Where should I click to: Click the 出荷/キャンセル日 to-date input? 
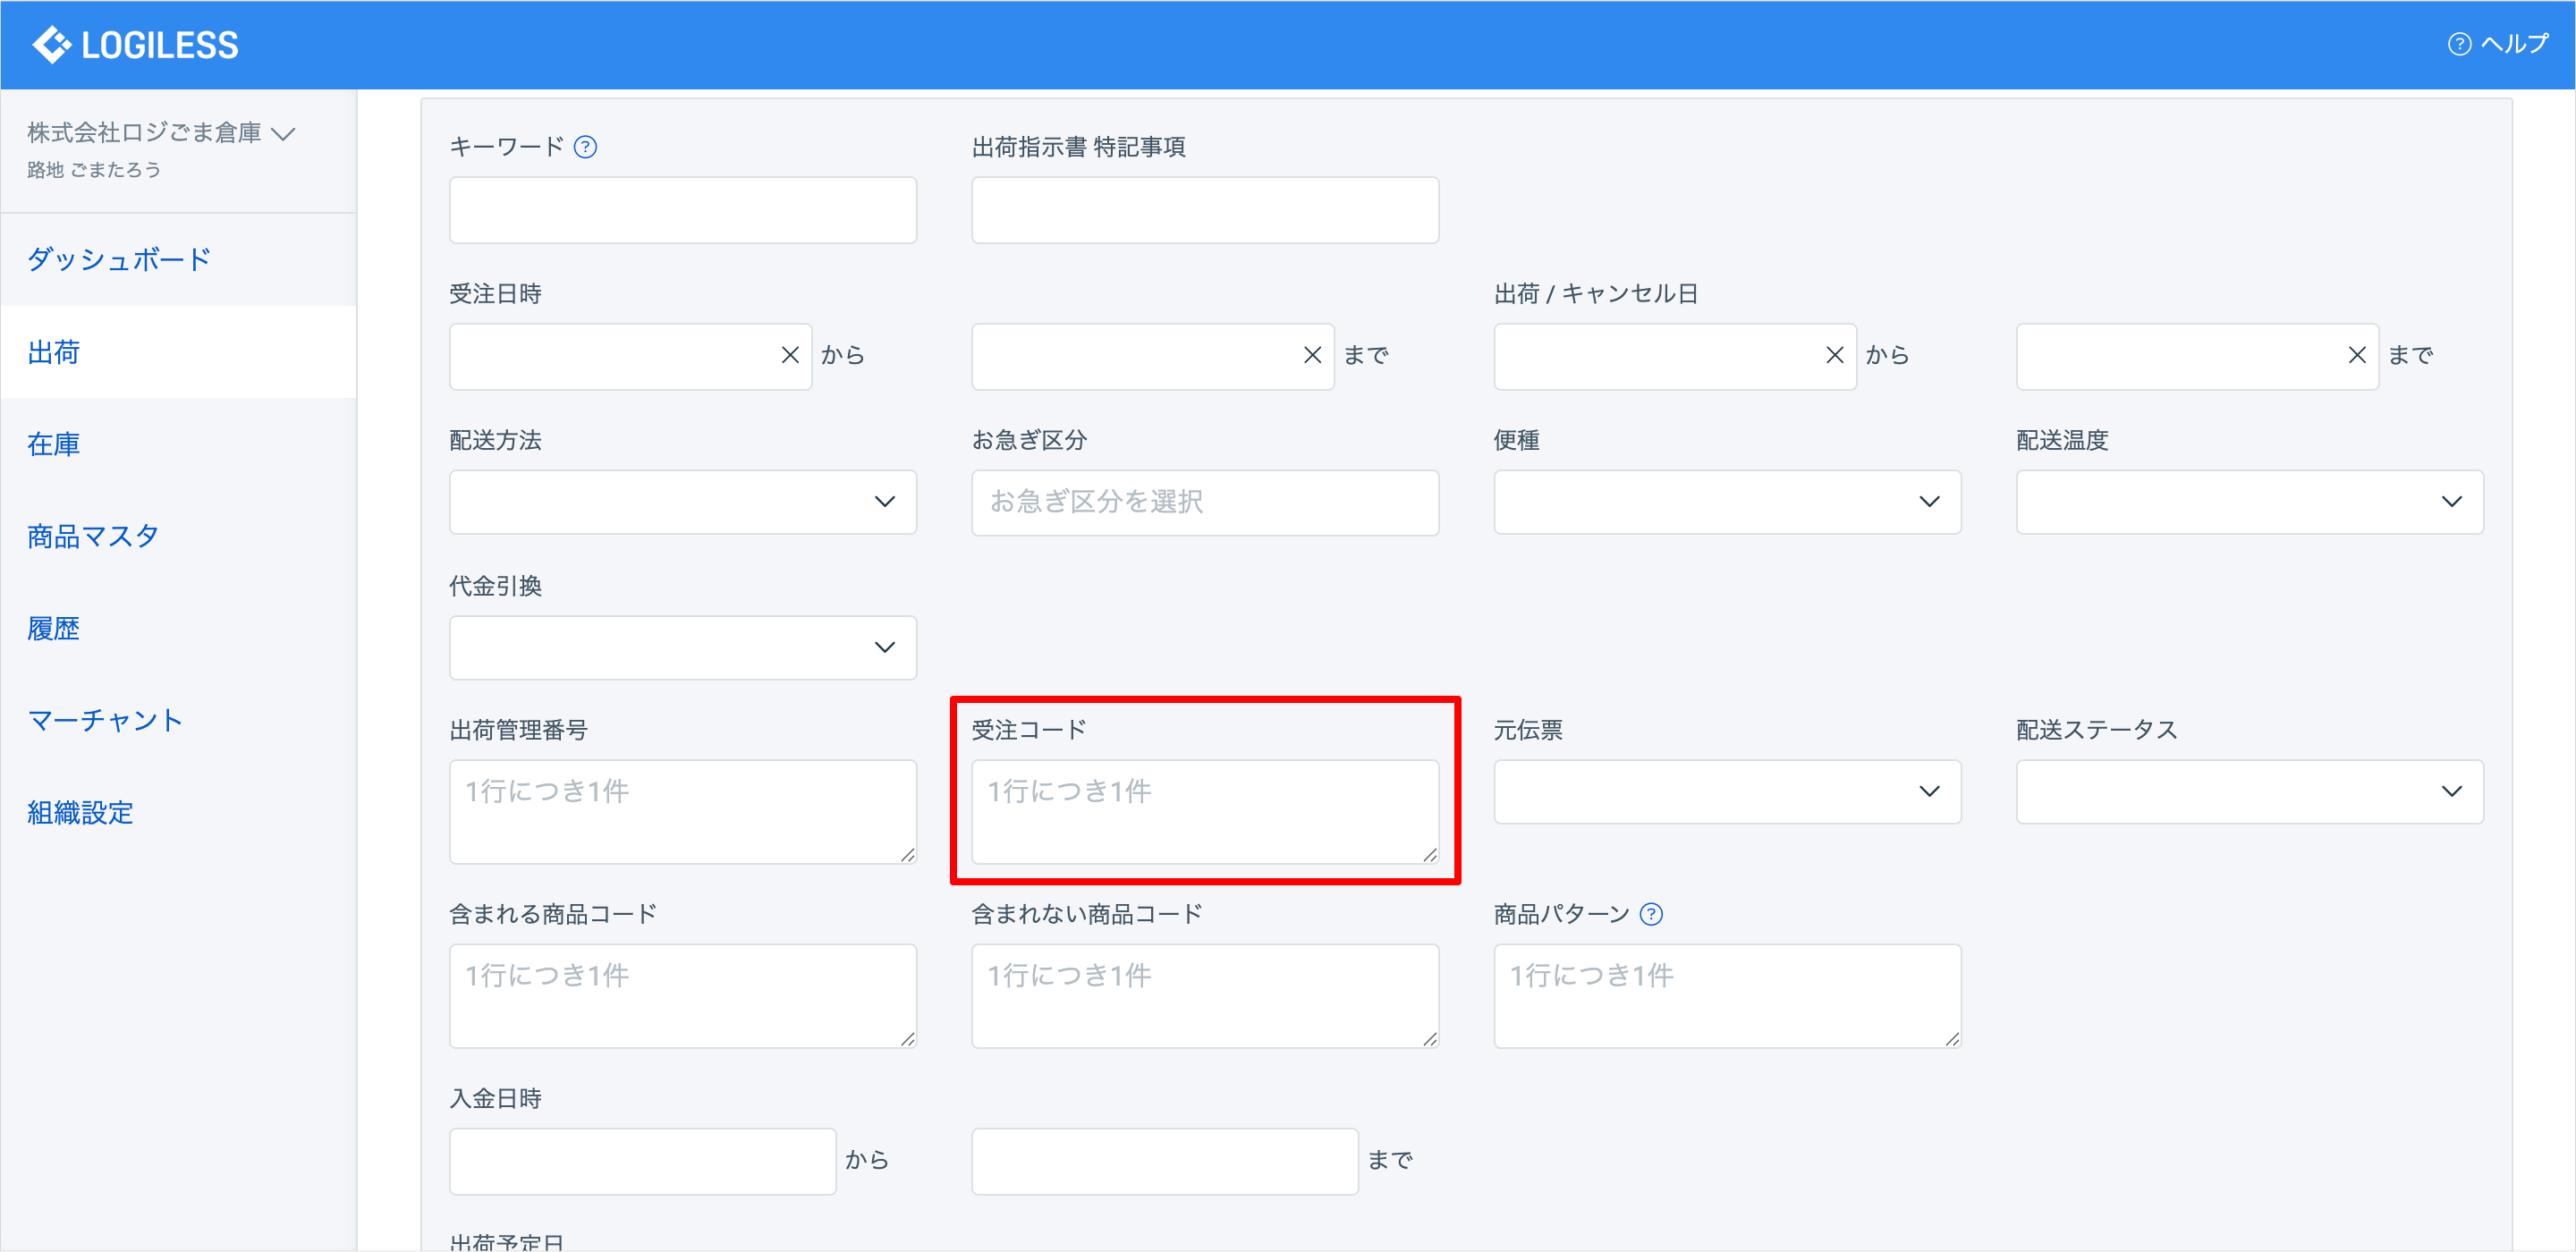[x=2197, y=356]
